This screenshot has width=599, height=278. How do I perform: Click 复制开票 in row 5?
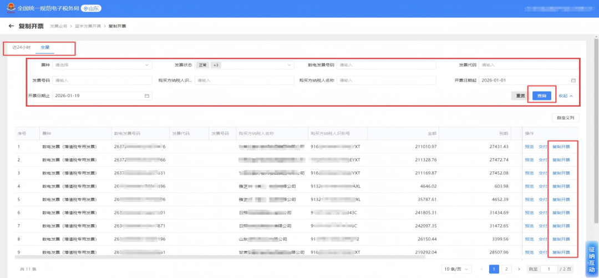coord(561,200)
